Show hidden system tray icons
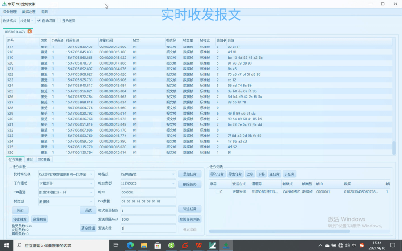Screen dimensions: 402x251 (x=320, y=245)
